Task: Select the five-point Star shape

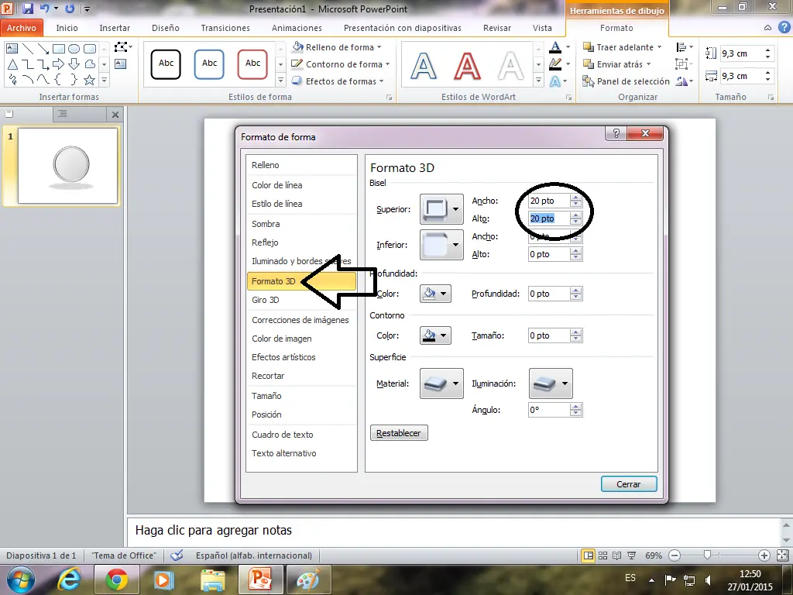Action: 90,80
